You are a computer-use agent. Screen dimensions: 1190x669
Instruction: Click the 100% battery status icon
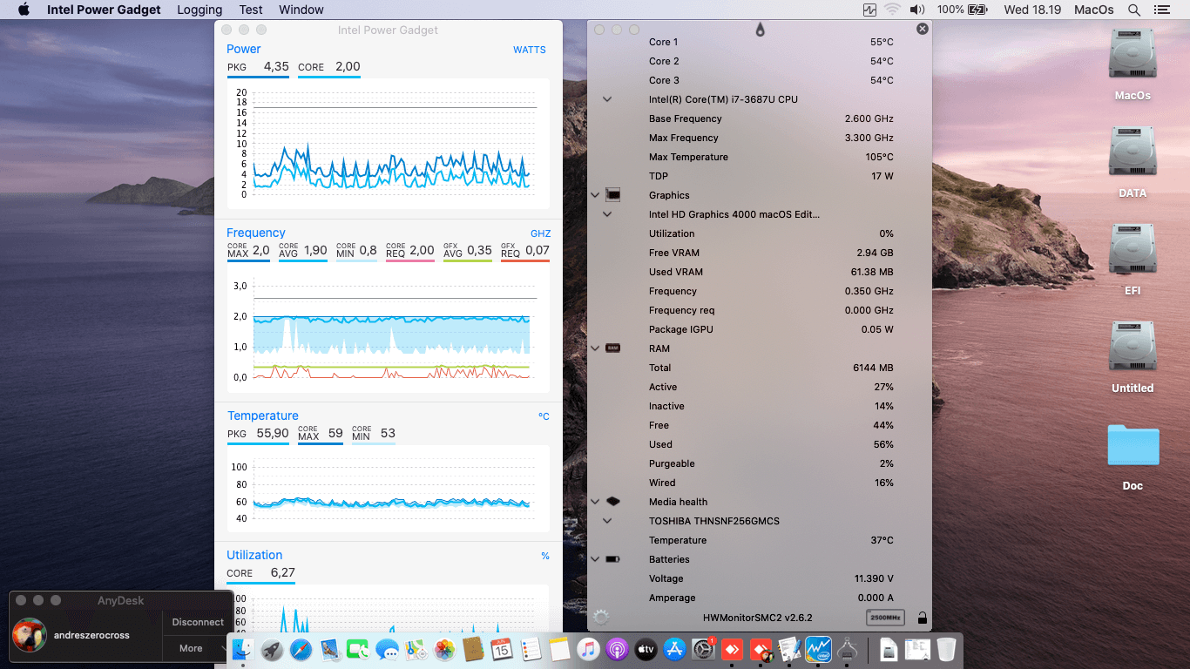click(x=963, y=10)
